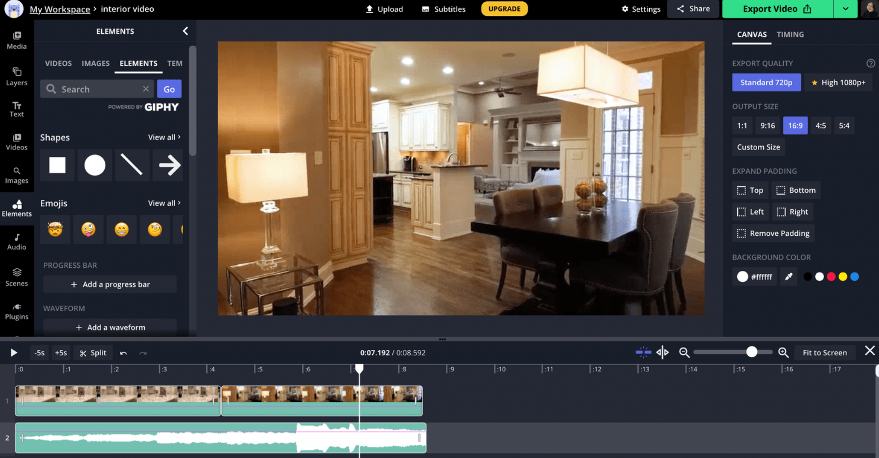Open the Share dialog
Viewport: 879px width, 458px height.
[693, 9]
